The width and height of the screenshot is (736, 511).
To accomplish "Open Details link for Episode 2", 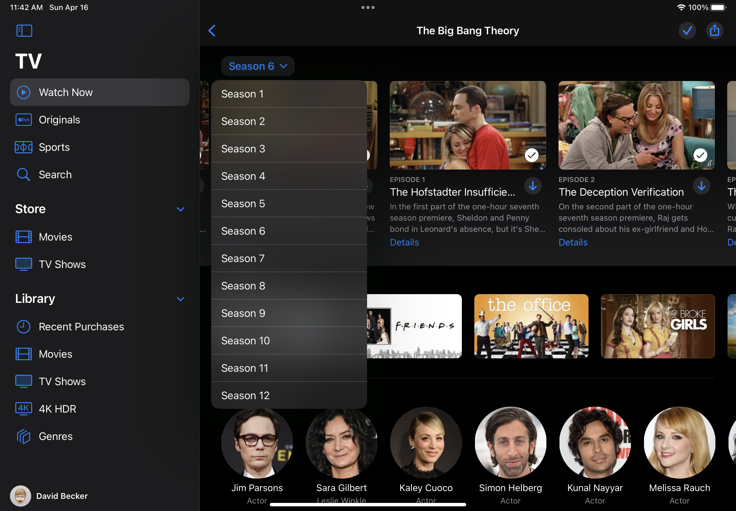I will tap(573, 242).
